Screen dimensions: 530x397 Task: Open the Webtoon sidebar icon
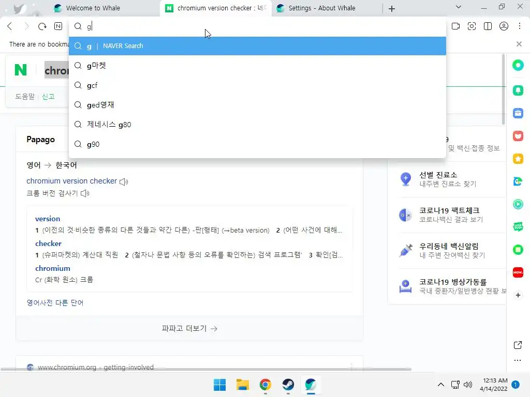tap(518, 227)
